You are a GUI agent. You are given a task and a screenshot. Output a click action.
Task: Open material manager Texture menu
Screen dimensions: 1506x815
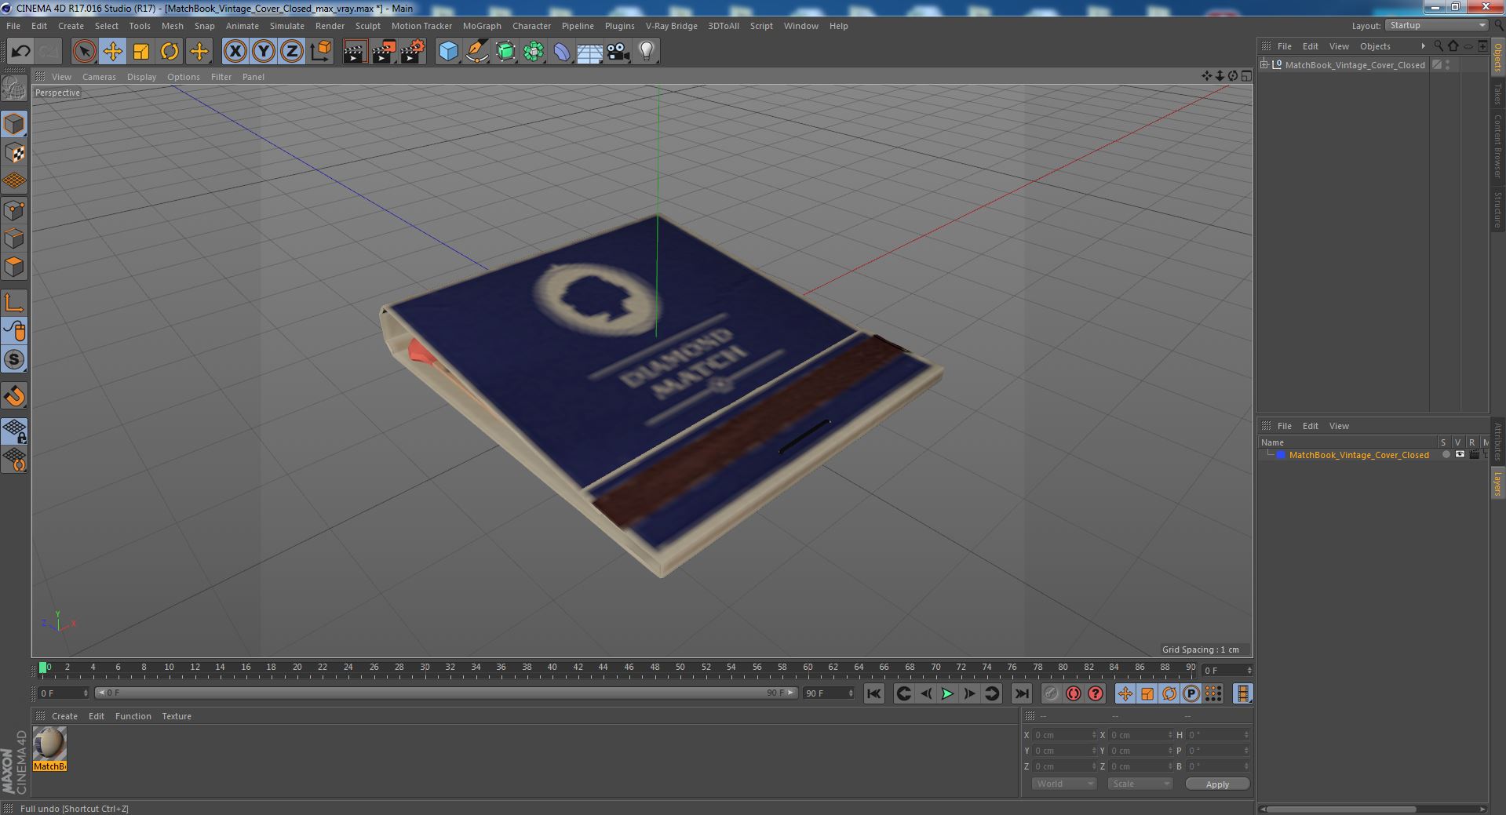[x=177, y=716]
